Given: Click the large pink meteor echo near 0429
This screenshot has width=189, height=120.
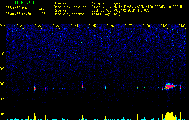Looking at the screenshot, I should (169, 86).
